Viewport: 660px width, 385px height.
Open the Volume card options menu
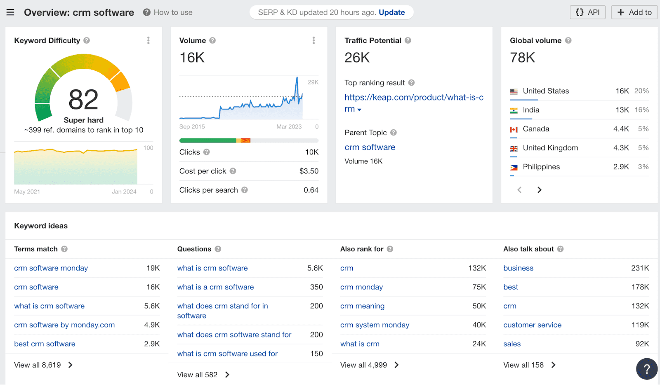pyautogui.click(x=314, y=40)
